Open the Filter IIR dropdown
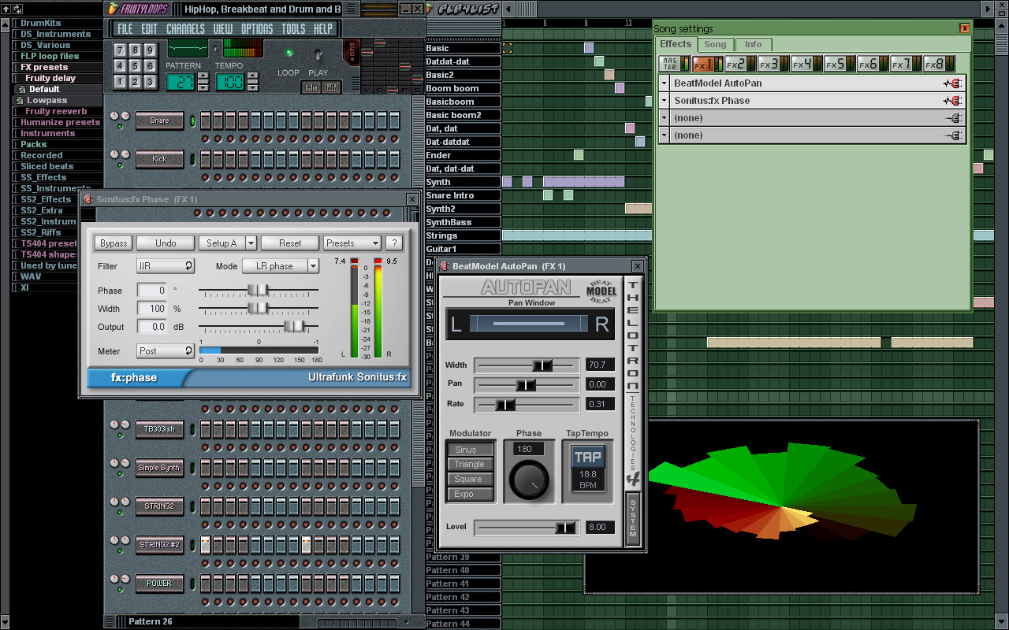This screenshot has height=630, width=1009. tap(166, 266)
